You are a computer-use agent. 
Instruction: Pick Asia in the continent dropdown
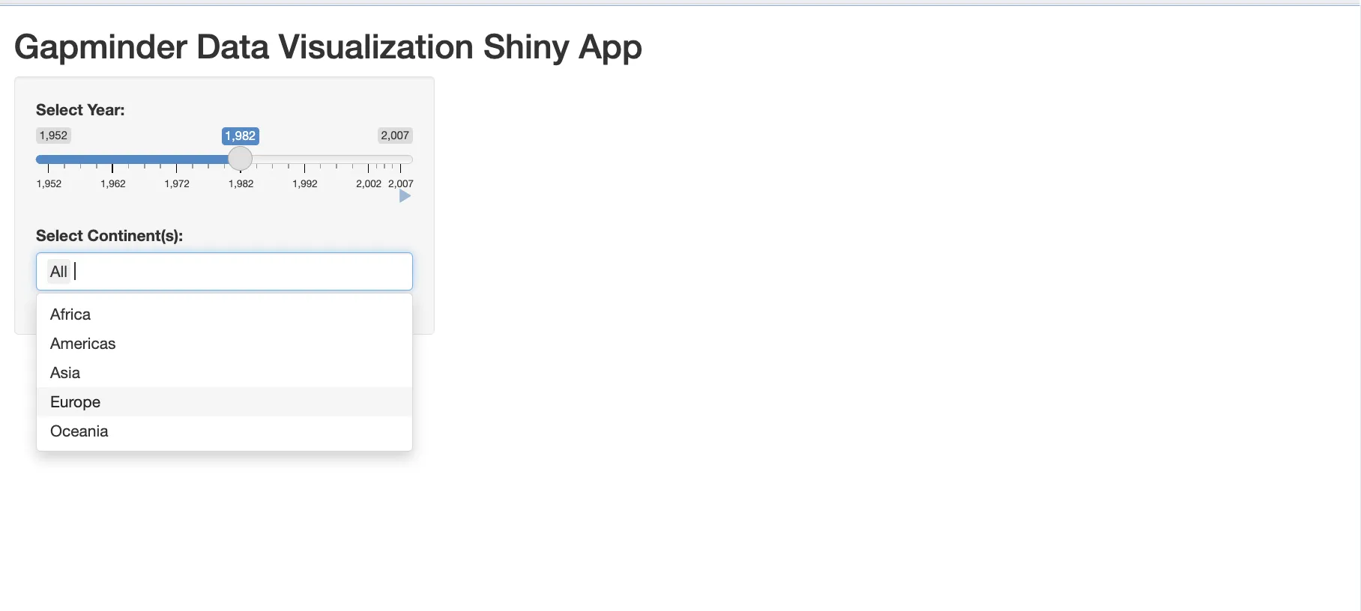point(65,373)
